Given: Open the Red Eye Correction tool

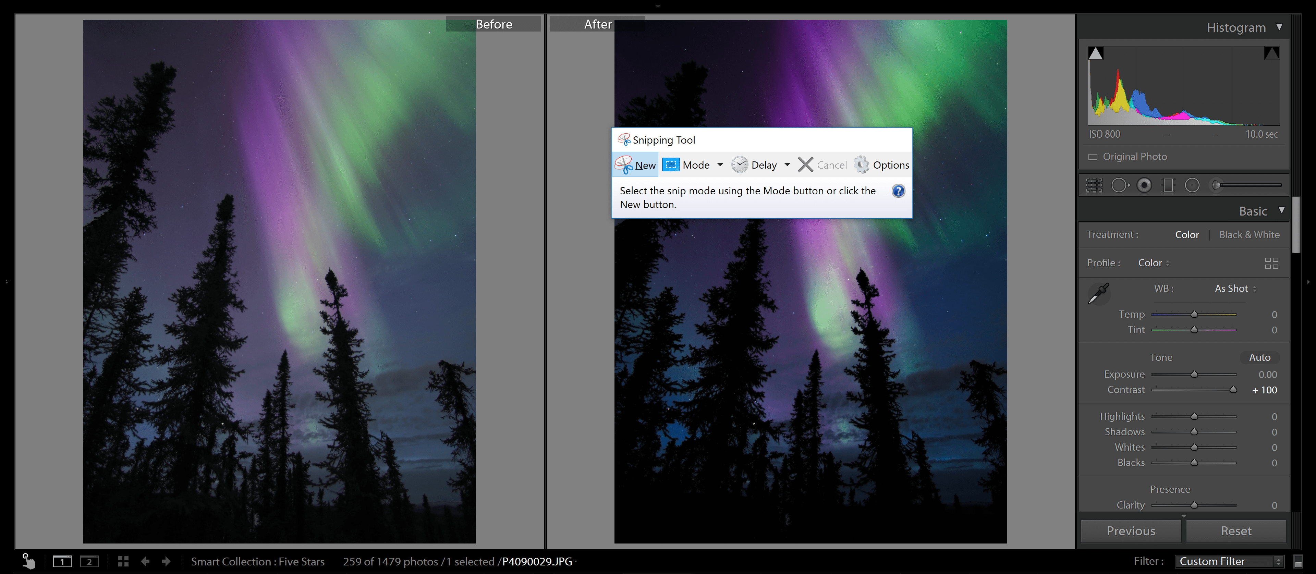Looking at the screenshot, I should [x=1144, y=185].
